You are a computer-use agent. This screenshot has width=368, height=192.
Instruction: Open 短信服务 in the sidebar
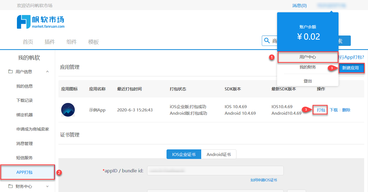(25, 158)
